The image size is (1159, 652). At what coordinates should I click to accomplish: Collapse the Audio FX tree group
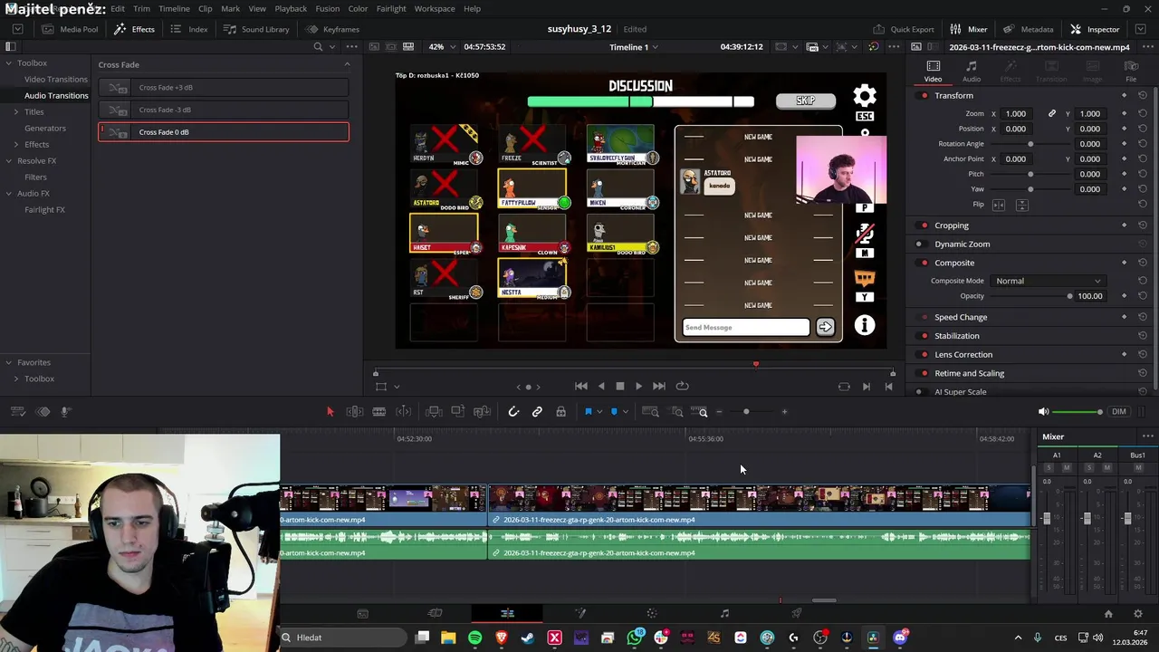pos(8,193)
